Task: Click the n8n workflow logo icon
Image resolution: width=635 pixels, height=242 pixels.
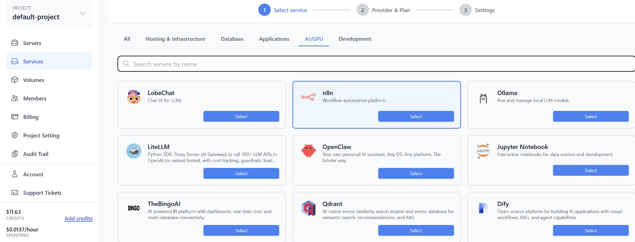Action: pos(308,97)
